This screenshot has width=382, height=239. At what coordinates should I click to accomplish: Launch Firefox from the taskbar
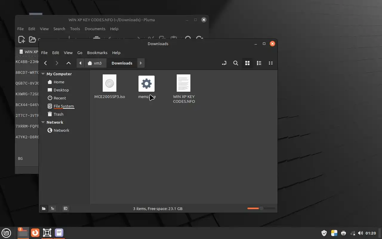[x=35, y=233]
